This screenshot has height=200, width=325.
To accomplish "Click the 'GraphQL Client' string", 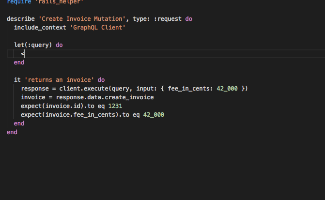I will (98, 28).
